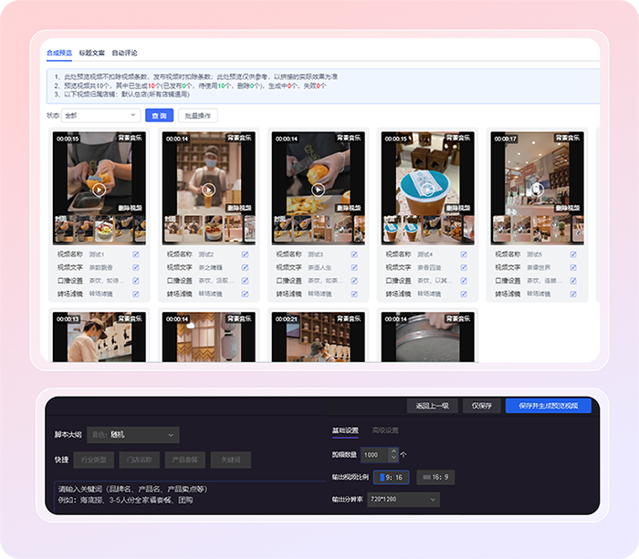Click the 查询 button

160,116
